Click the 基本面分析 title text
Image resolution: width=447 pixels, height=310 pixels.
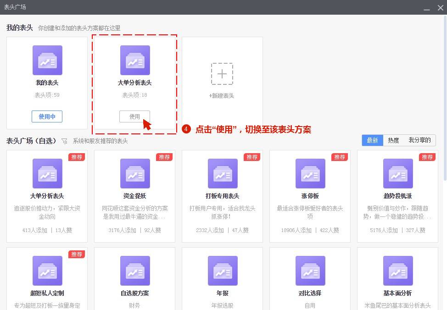coord(398,293)
